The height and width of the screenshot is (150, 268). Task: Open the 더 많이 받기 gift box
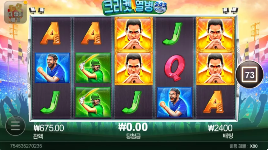pos(16,12)
